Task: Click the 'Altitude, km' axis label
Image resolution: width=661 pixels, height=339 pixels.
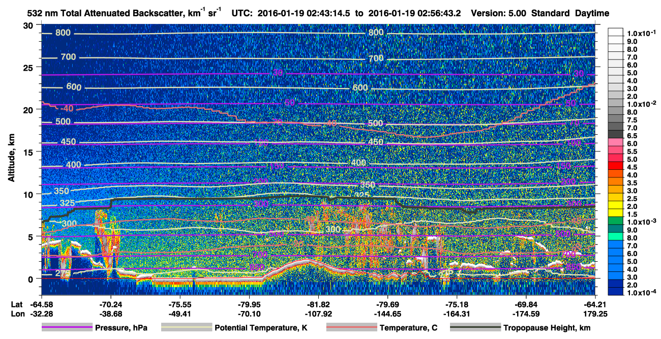Action: (x=12, y=159)
